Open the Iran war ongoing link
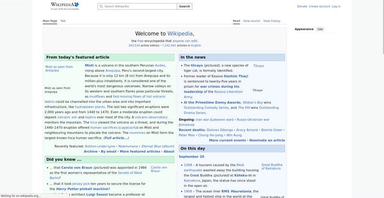This screenshot has width=384, height=198. point(203,120)
